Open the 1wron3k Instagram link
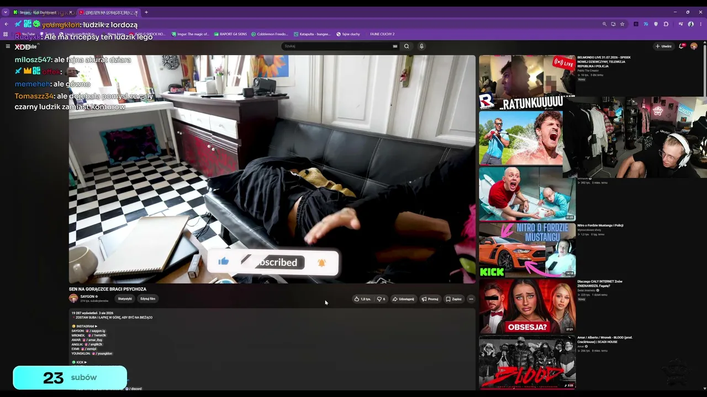Image resolution: width=707 pixels, height=397 pixels. (97, 335)
